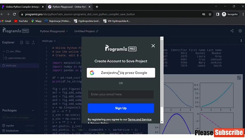The width and height of the screenshot is (245, 138).
Task: Bookmark this page with star
Action: (210, 14)
